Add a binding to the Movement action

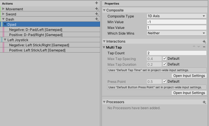97,9
